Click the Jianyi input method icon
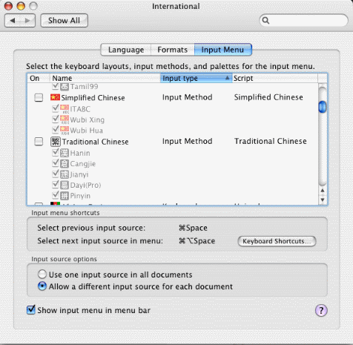Image resolution: width=353 pixels, height=345 pixels. click(65, 174)
